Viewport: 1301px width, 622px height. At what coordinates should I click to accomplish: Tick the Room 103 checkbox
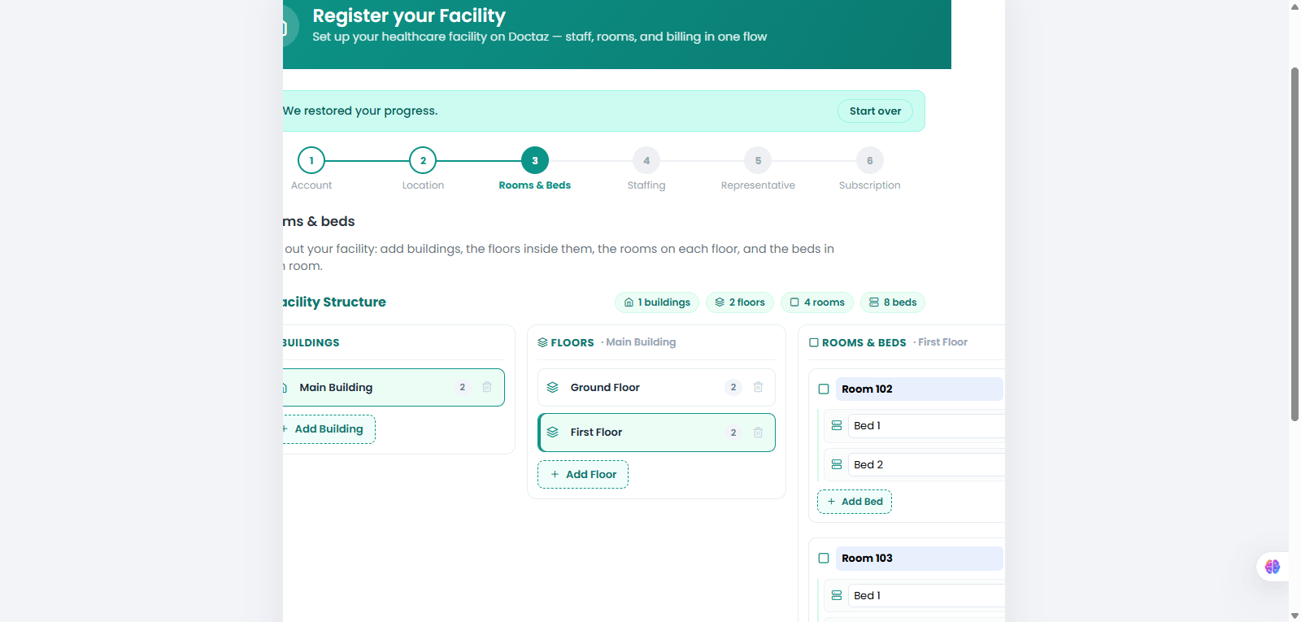click(x=824, y=558)
